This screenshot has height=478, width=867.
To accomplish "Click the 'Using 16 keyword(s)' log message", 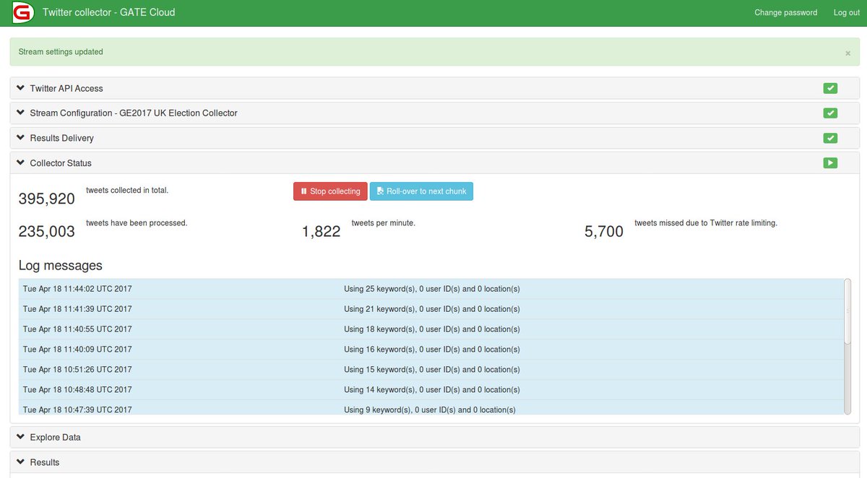I will 432,349.
